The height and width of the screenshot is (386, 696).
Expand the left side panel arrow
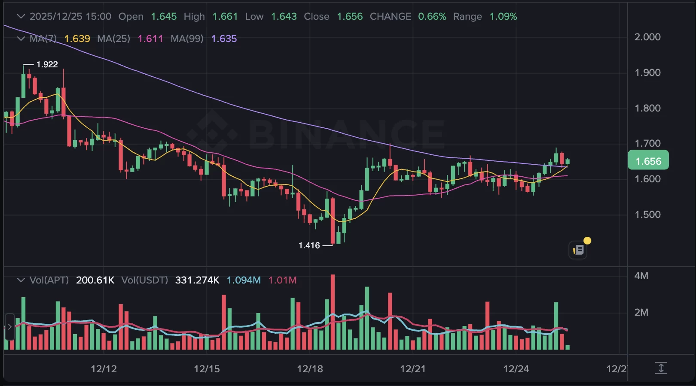coord(9,327)
